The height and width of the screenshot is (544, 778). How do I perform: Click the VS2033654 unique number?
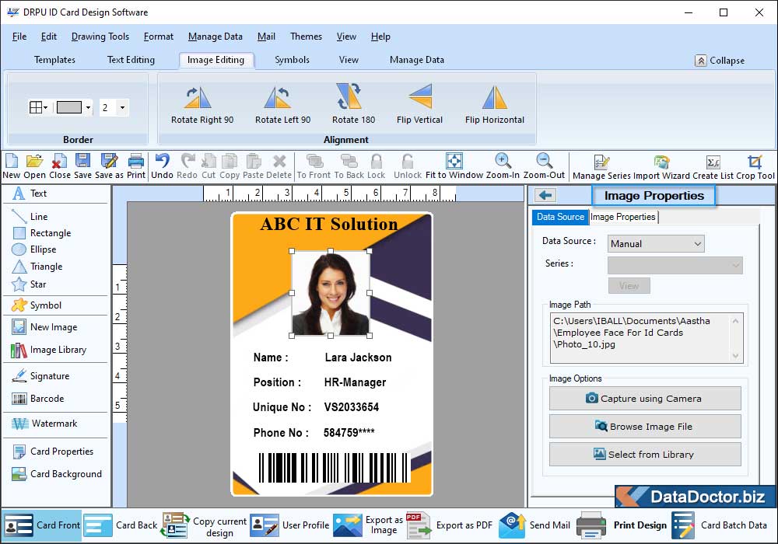click(x=352, y=407)
